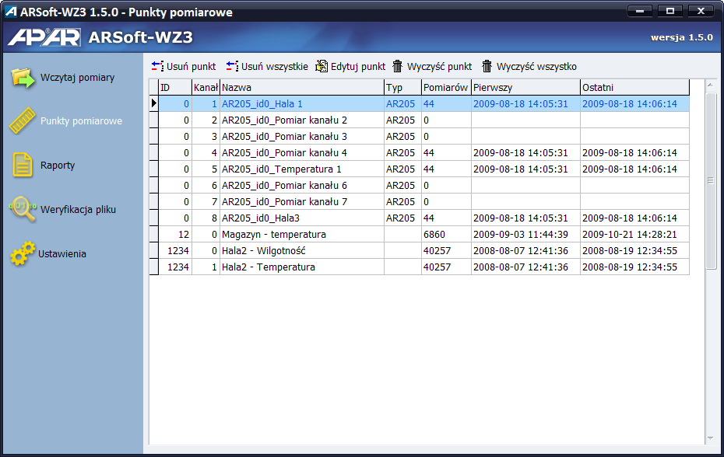
Task: Select row Hala2 - Temperatura
Action: pos(420,267)
